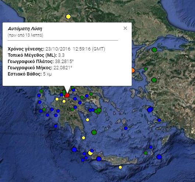
Task: Click the focal depth value '5 χμ'
Action: 47,74
